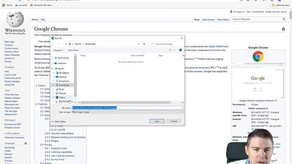The image size is (292, 164).
Task: Select Downloads folder in tree
Action: [x=64, y=85]
